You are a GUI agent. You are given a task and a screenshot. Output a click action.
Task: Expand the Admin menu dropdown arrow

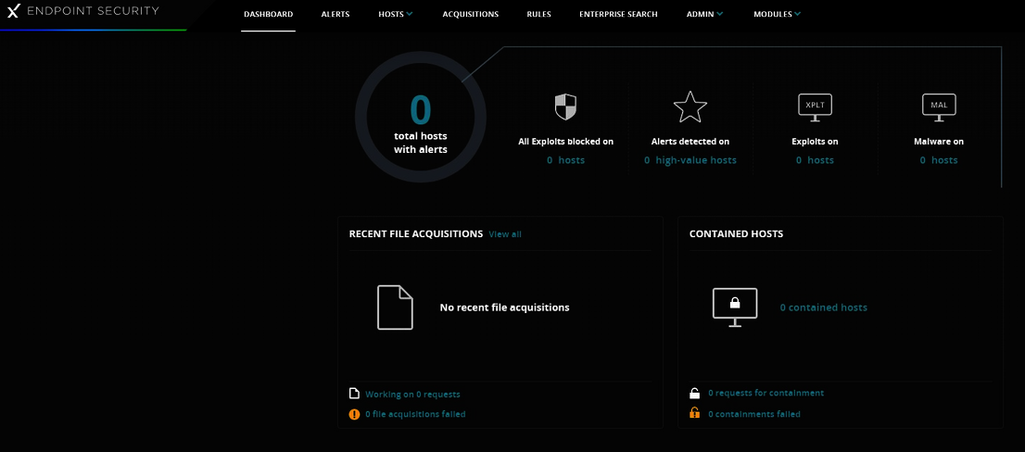click(720, 15)
